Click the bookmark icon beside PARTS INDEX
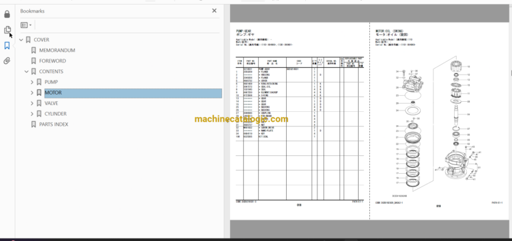The width and height of the screenshot is (512, 241). click(x=33, y=124)
